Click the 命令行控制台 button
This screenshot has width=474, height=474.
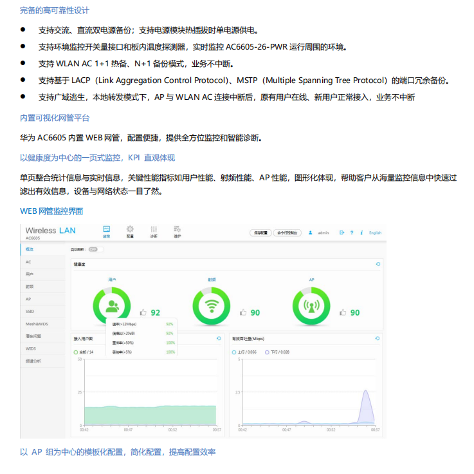point(287,232)
